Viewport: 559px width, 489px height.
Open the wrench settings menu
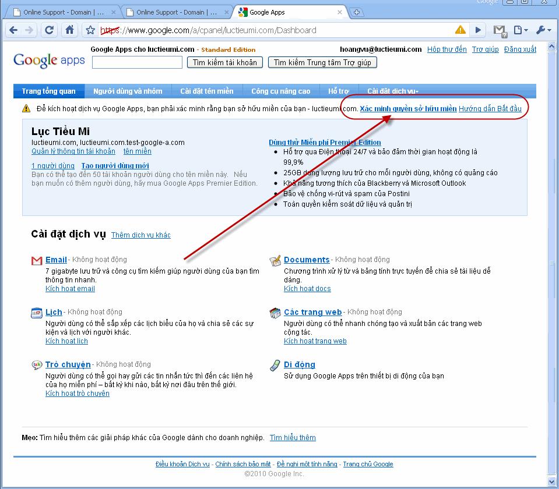pyautogui.click(x=543, y=30)
